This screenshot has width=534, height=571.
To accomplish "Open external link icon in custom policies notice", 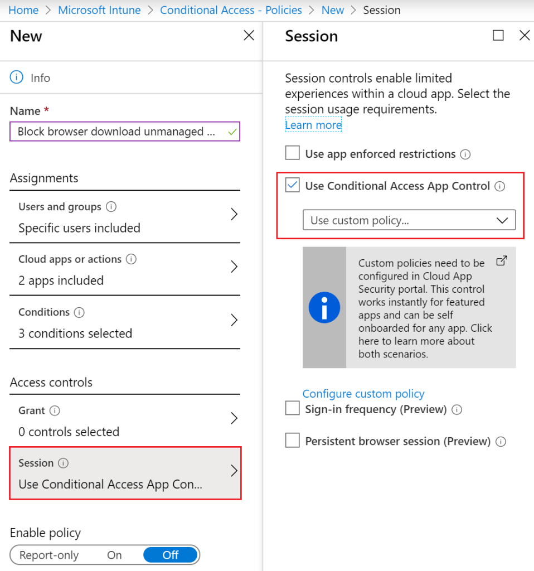I will [x=502, y=261].
